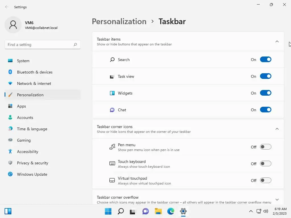The width and height of the screenshot is (291, 218).
Task: Launch Microsoft Edge from taskbar
Action: pos(171,211)
